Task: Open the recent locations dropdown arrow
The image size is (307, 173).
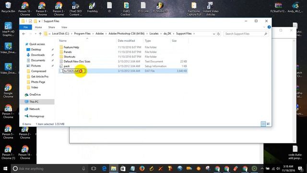Action: [35, 34]
